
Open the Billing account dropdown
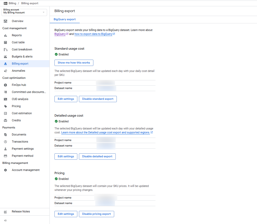(24, 12)
